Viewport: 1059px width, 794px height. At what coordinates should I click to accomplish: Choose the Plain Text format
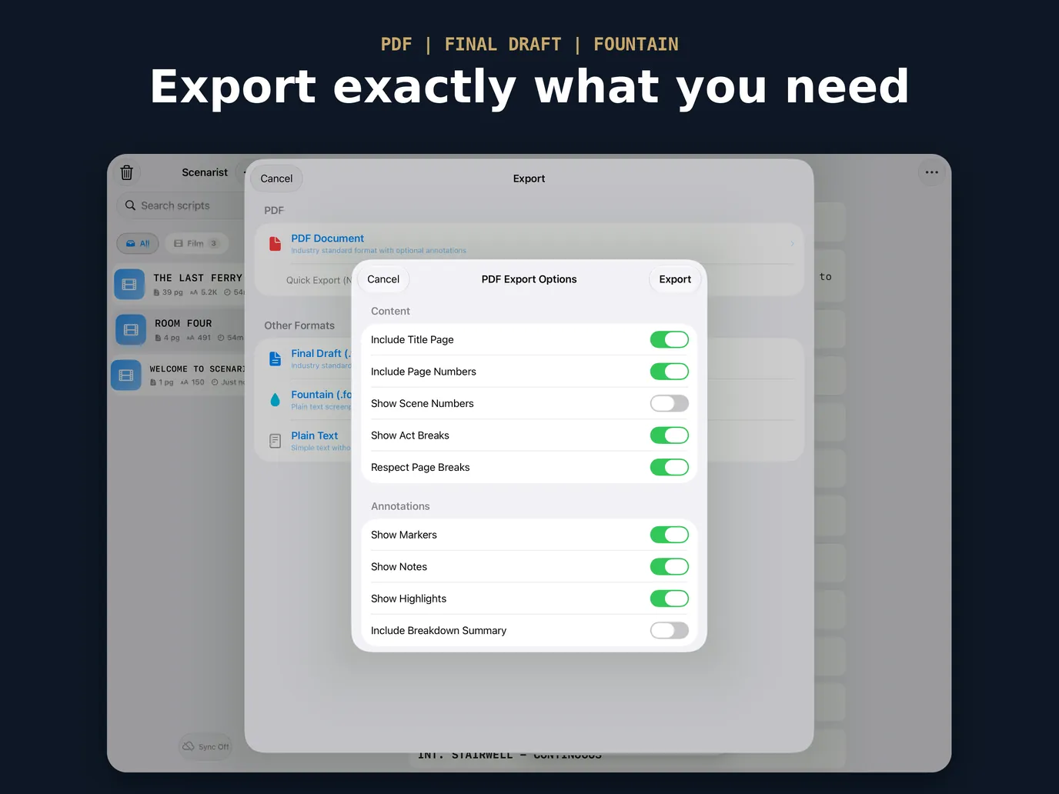click(x=314, y=435)
